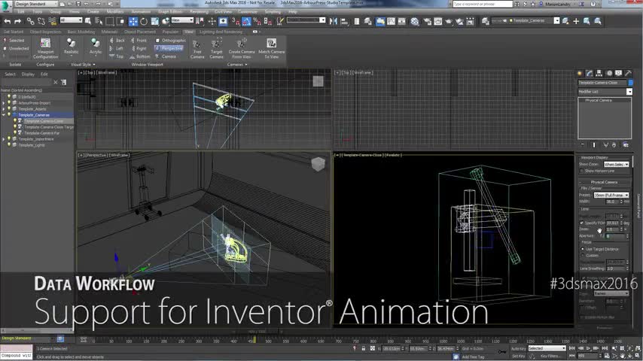Activate the Select and Rotate tool

[144, 21]
